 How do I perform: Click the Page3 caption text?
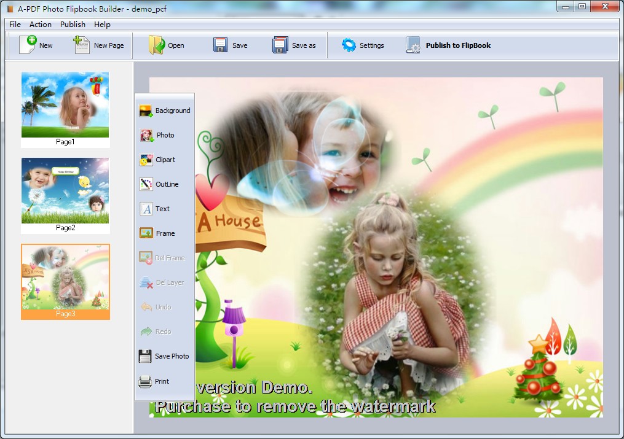[x=66, y=314]
